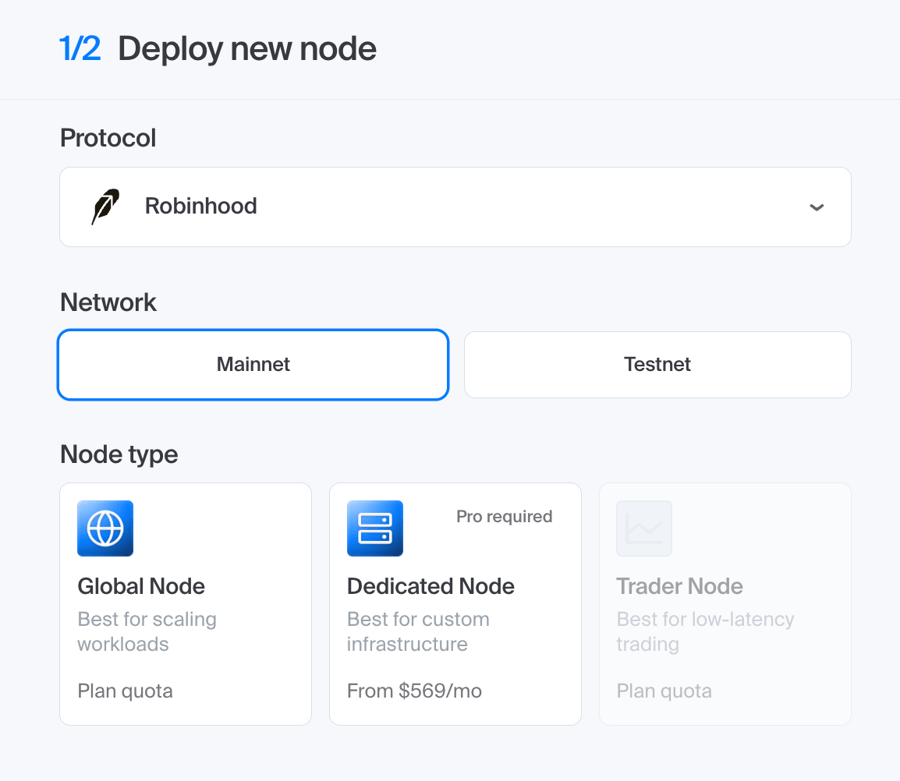Click the '1/2' step indicator

tap(80, 48)
